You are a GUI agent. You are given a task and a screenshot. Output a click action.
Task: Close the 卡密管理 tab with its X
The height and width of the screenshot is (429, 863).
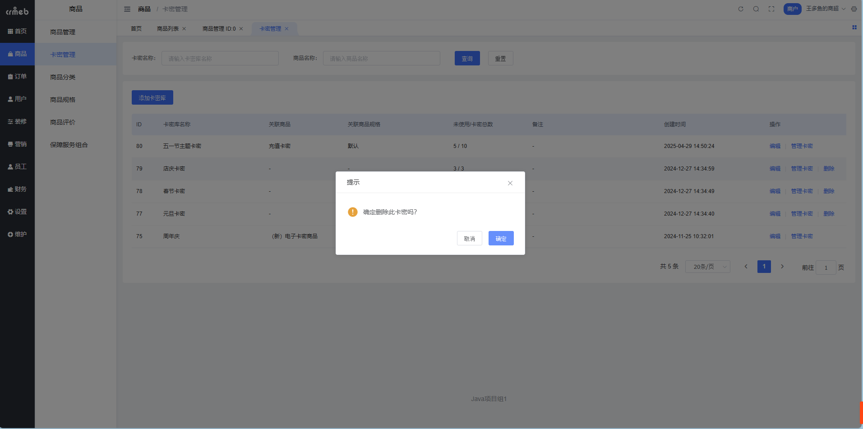(286, 29)
